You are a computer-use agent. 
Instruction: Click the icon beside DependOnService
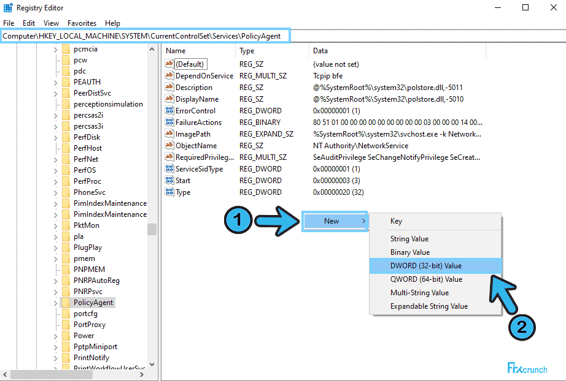169,75
